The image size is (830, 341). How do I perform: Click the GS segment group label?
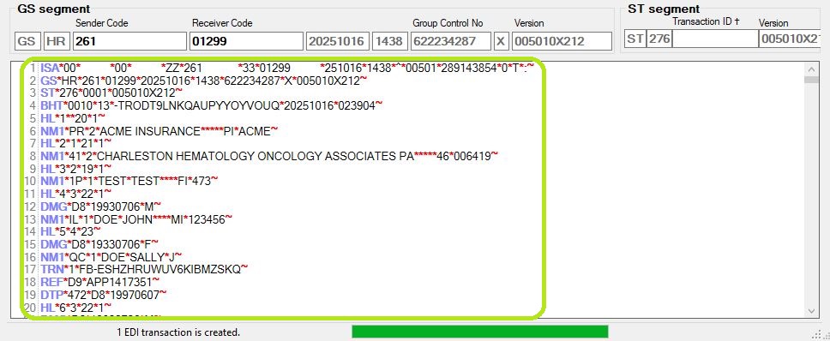click(54, 9)
